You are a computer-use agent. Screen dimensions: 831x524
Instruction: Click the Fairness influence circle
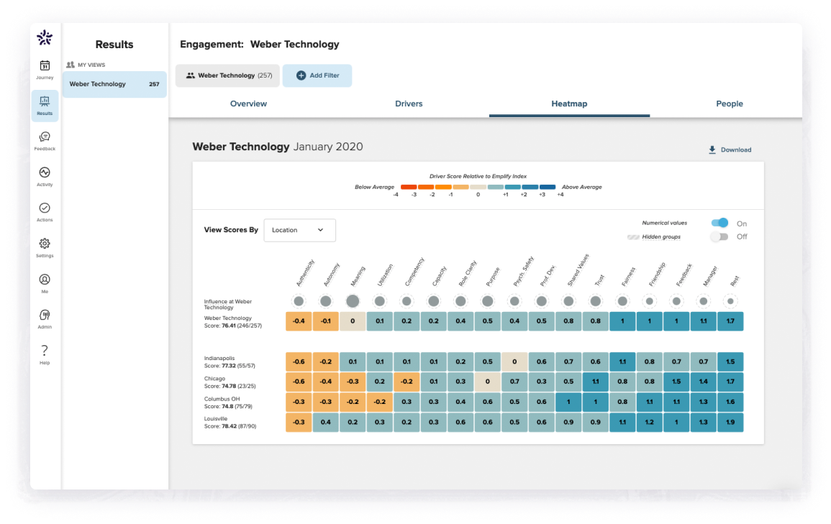[x=623, y=301]
